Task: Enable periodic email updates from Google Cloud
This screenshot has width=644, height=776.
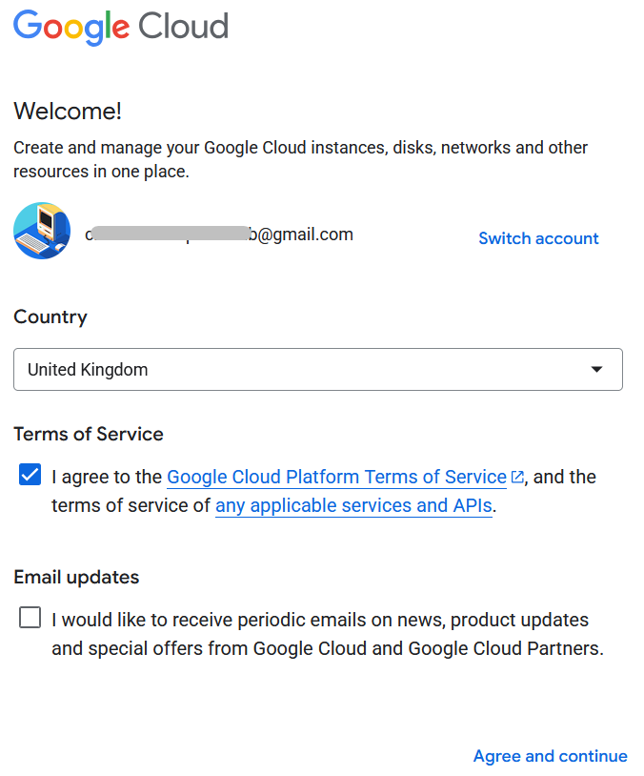Action: coord(30,617)
